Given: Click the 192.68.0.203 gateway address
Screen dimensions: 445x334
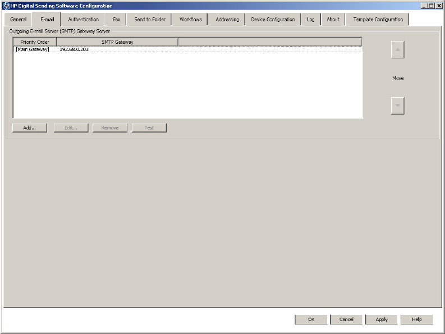Looking at the screenshot, I should tap(74, 49).
